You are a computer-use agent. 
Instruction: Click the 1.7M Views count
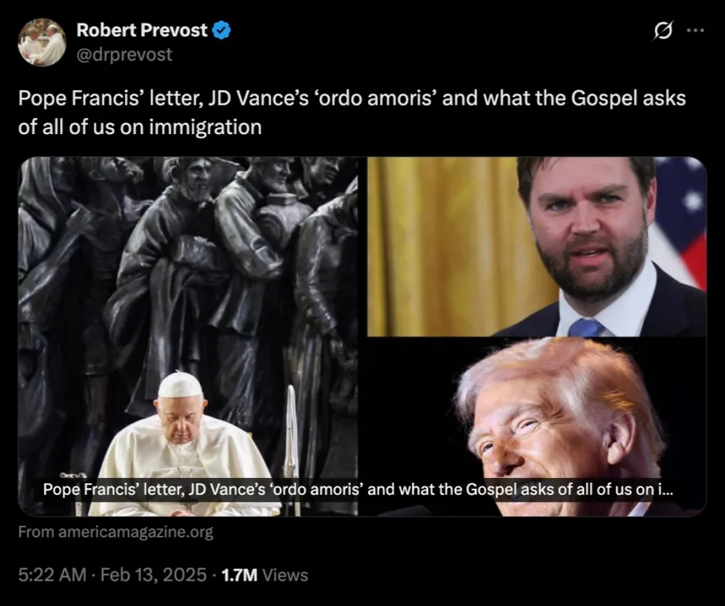click(265, 575)
